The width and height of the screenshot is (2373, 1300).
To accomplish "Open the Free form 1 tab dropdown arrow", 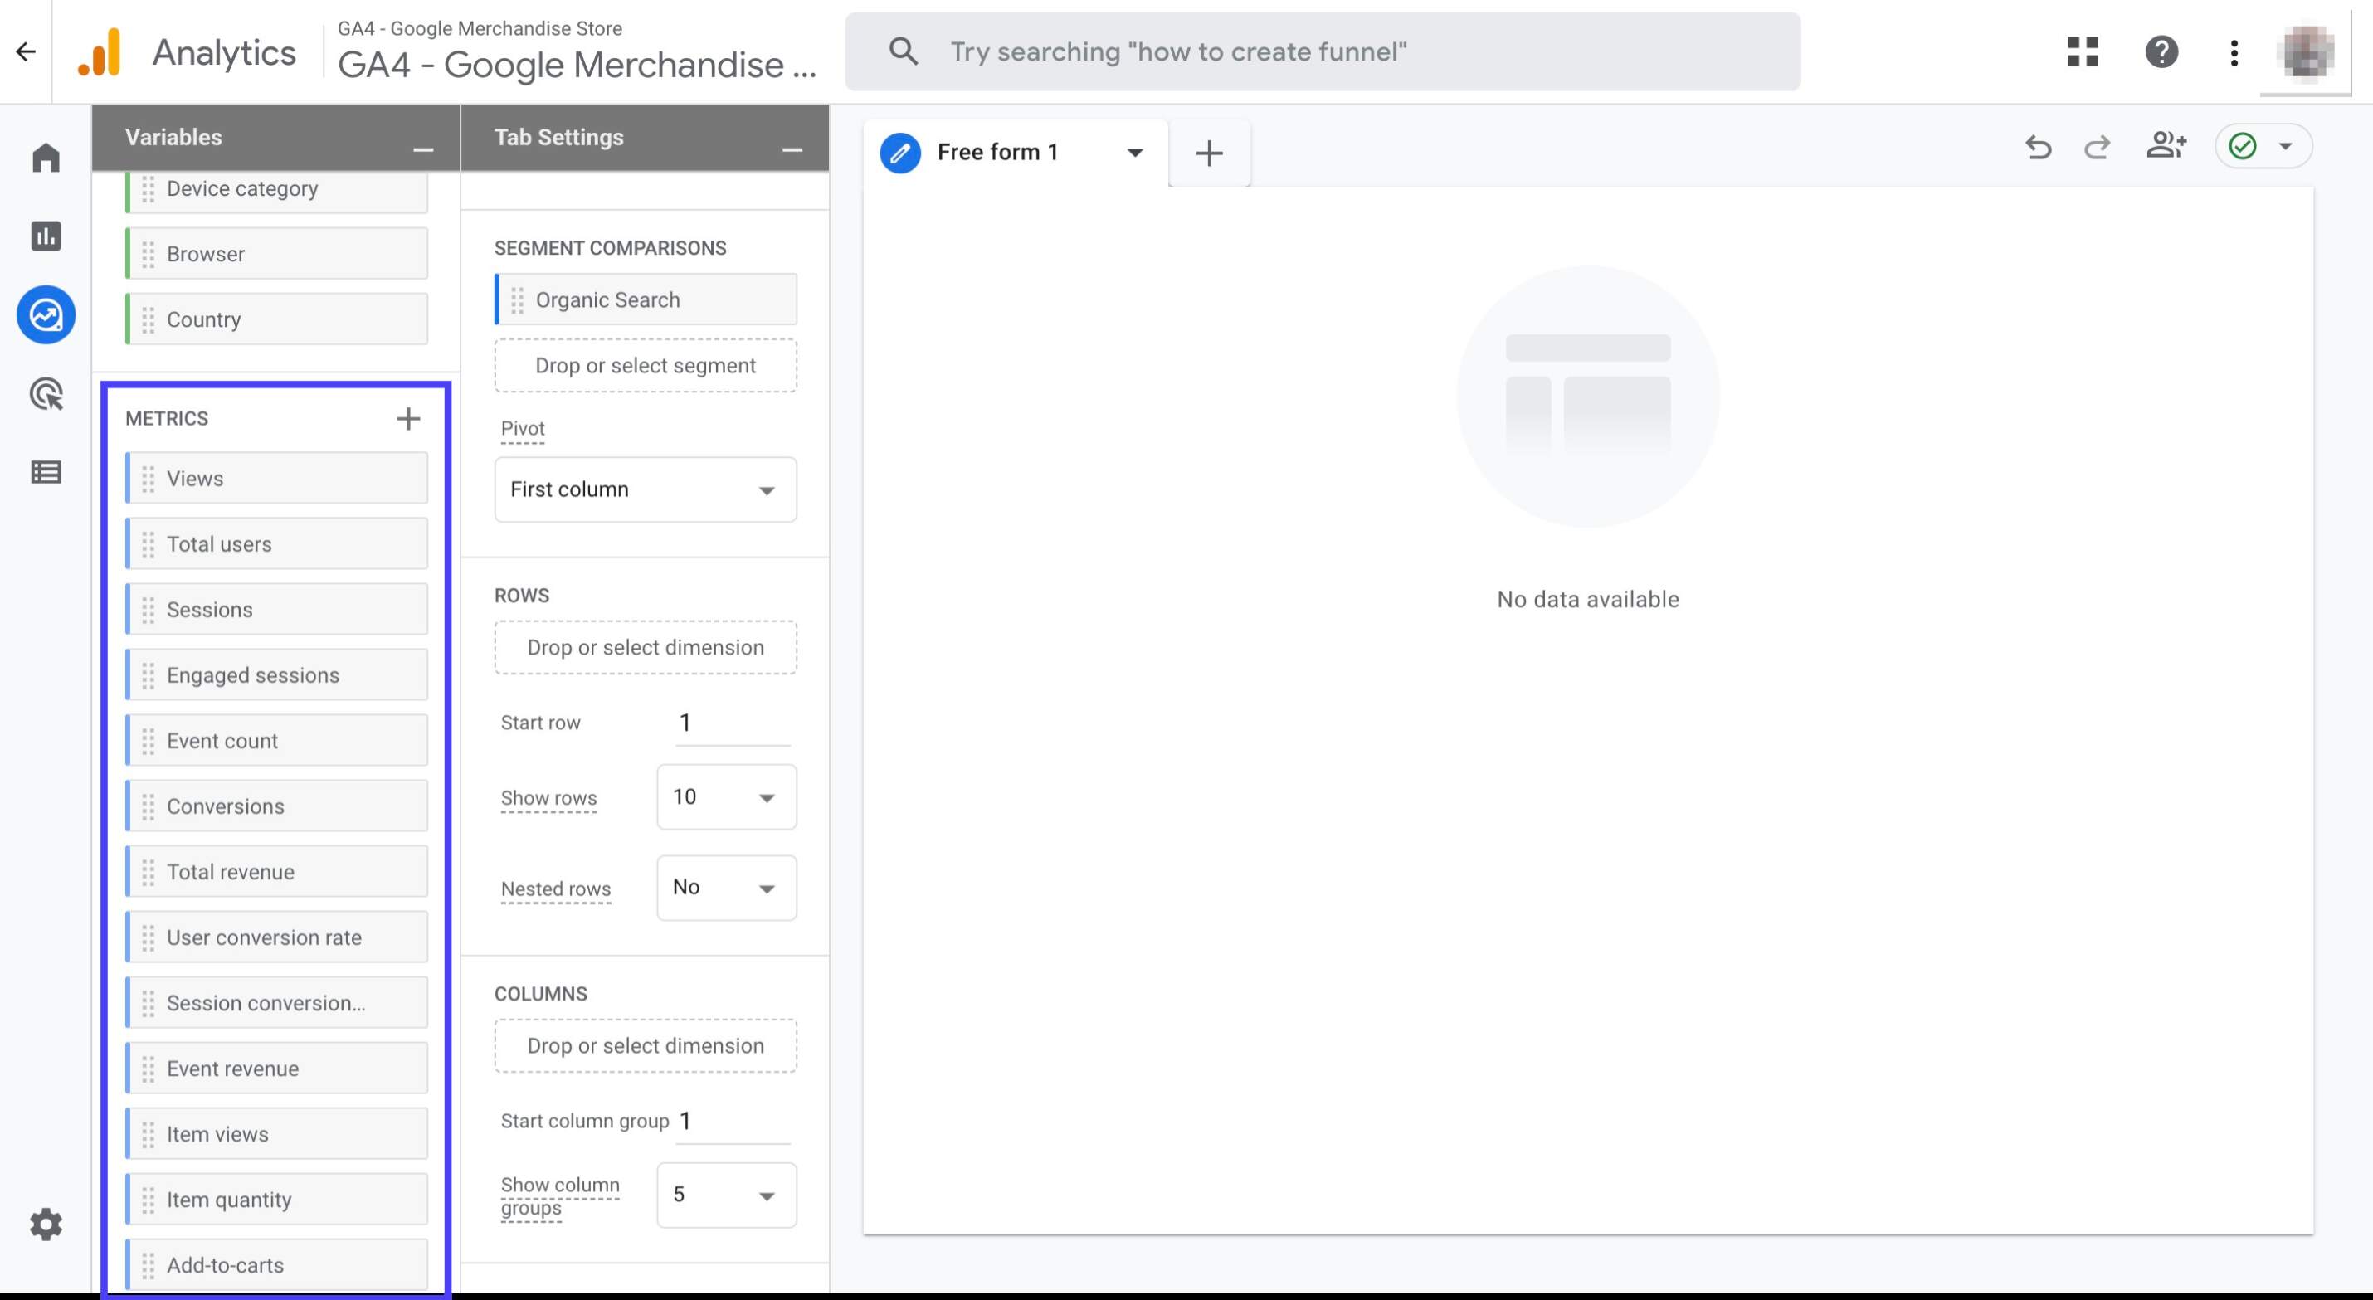I will (x=1135, y=153).
